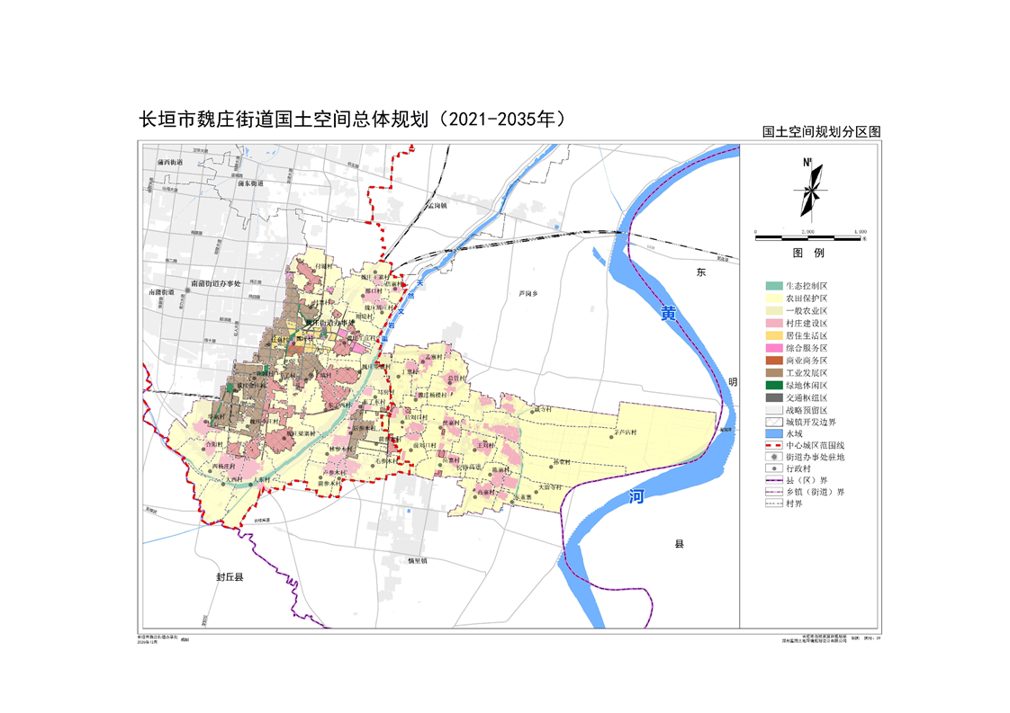Click the 乡镇(街道)界 line legend symbol

pos(771,492)
